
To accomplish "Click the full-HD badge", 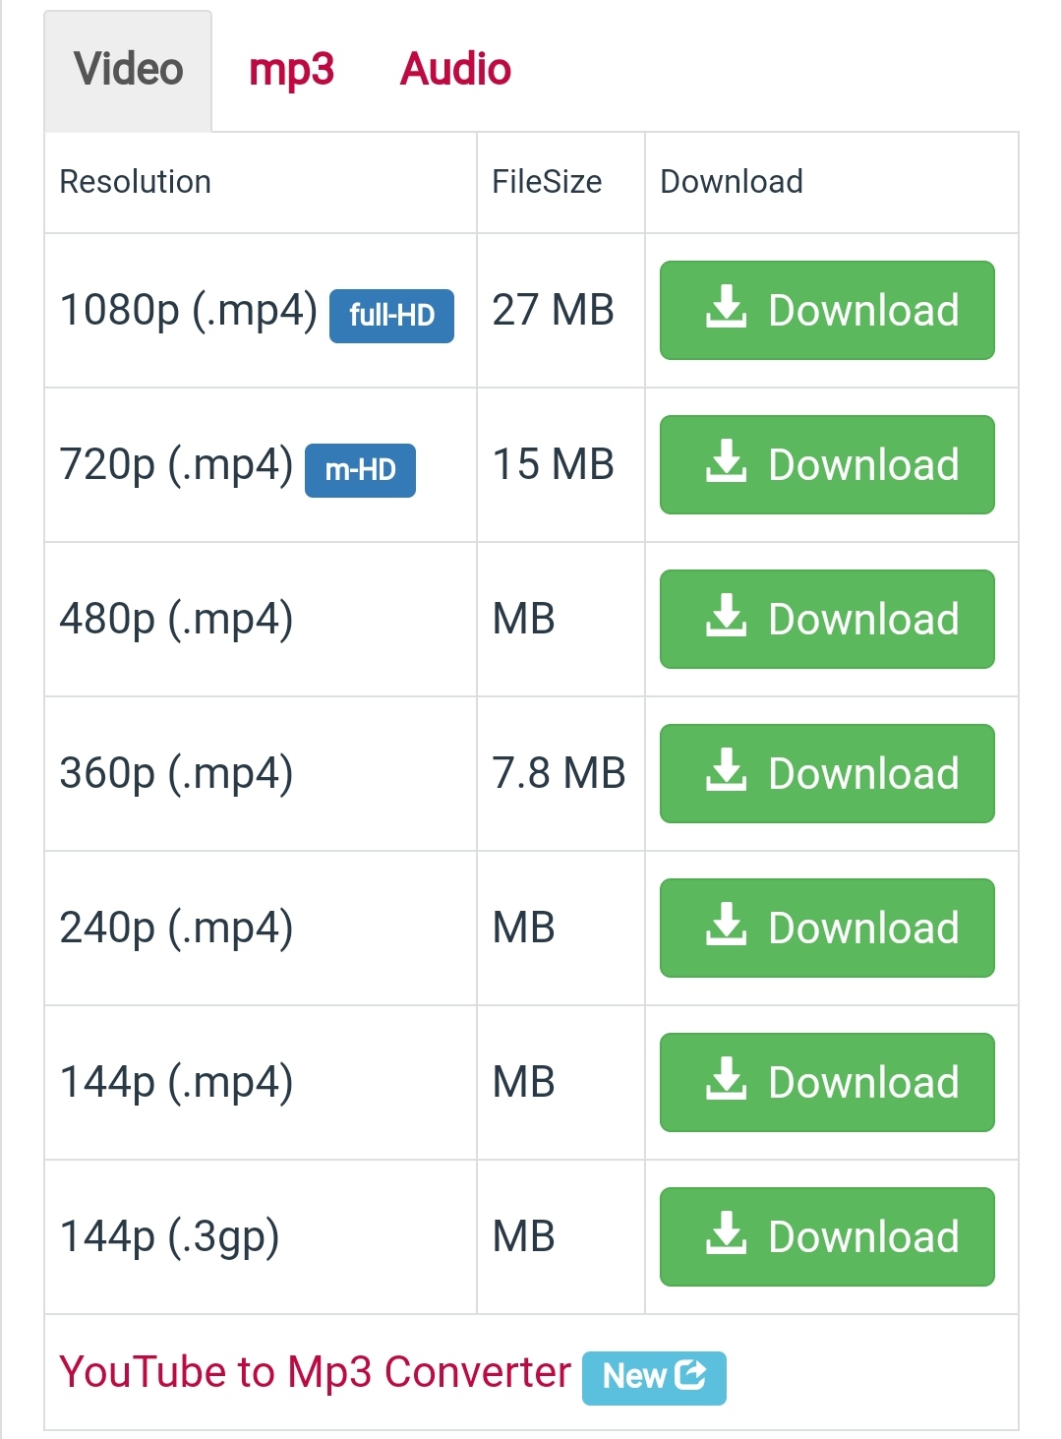I will pyautogui.click(x=391, y=316).
